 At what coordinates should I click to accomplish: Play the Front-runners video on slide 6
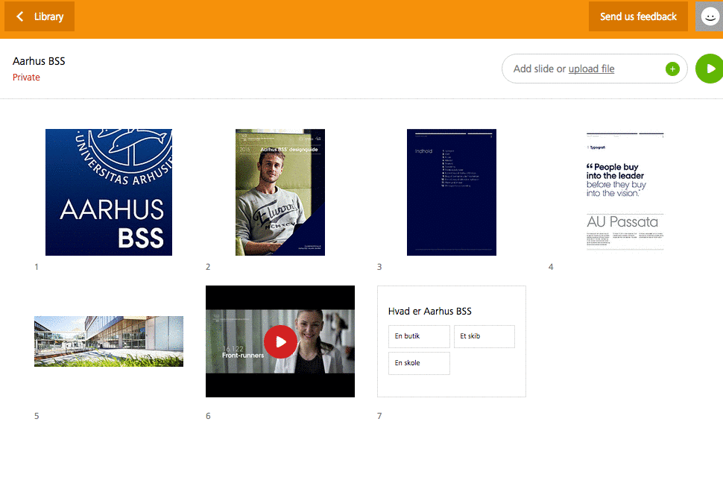pyautogui.click(x=280, y=342)
